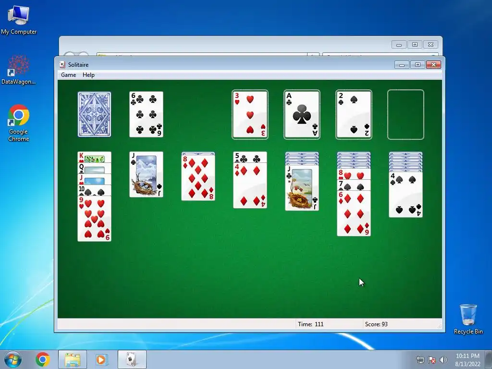Select the 4 of diamonds card
The width and height of the screenshot is (492, 369).
tap(250, 185)
